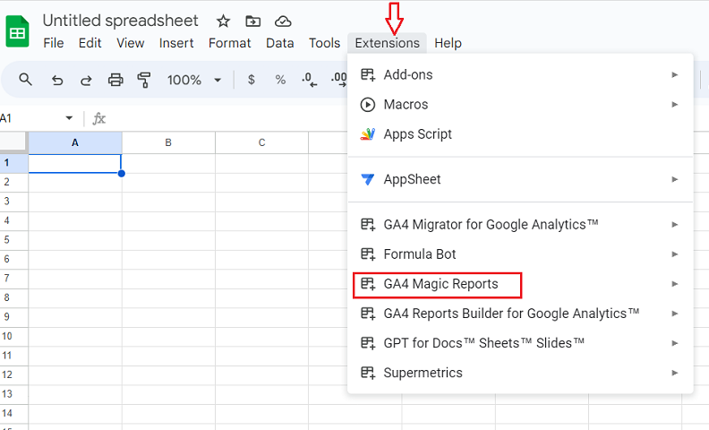This screenshot has height=430, width=709.
Task: Open the Tools menu
Action: pyautogui.click(x=324, y=43)
